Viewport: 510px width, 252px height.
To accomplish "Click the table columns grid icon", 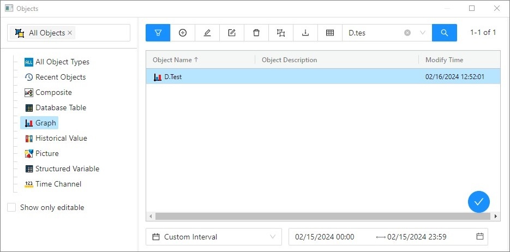I will 330,33.
